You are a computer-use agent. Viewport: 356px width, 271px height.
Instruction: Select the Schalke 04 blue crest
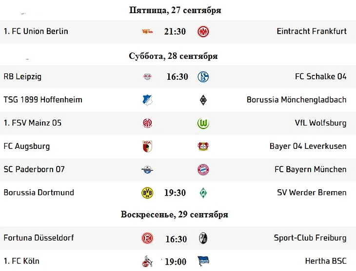pos(203,77)
